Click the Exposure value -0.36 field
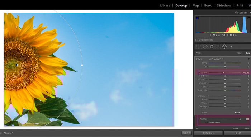The height and width of the screenshot is (137, 251). (x=246, y=72)
